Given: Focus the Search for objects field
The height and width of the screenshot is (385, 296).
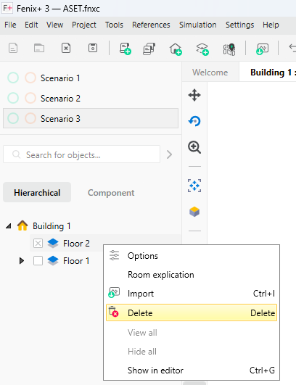Looking at the screenshot, I should tap(81, 154).
